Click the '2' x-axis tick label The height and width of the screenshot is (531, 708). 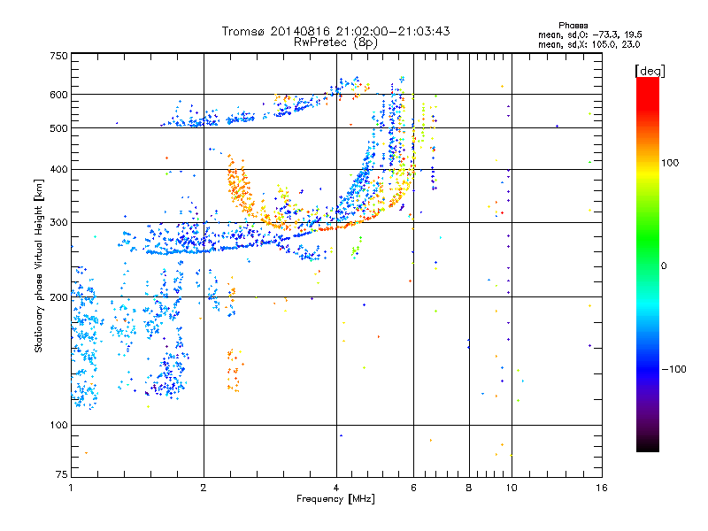point(204,489)
